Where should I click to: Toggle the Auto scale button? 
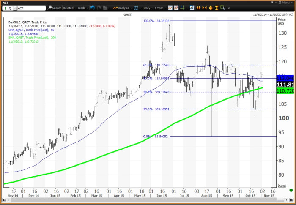(282, 186)
